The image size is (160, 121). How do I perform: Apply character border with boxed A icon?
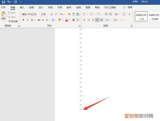(x=78, y=14)
